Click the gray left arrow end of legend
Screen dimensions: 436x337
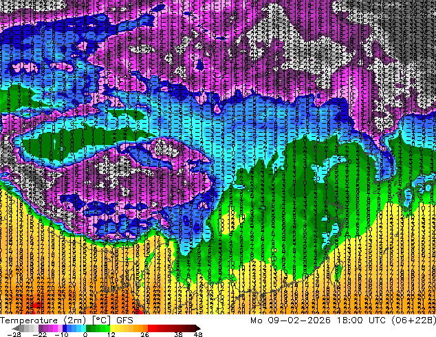pos(16,328)
